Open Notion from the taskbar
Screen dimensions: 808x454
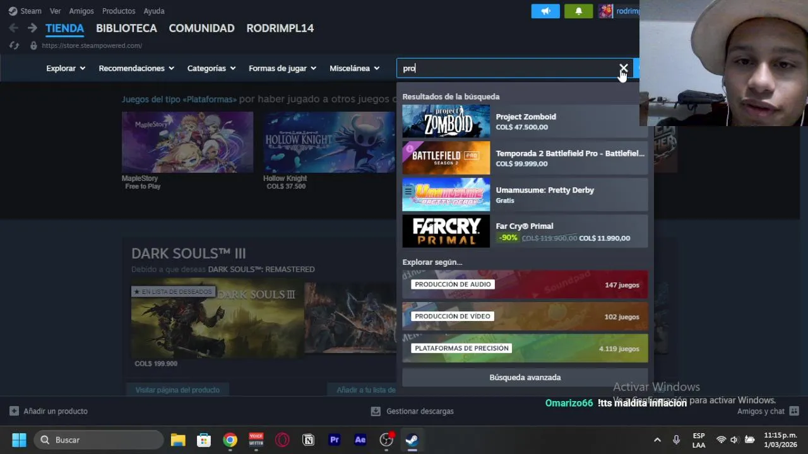[x=308, y=439]
